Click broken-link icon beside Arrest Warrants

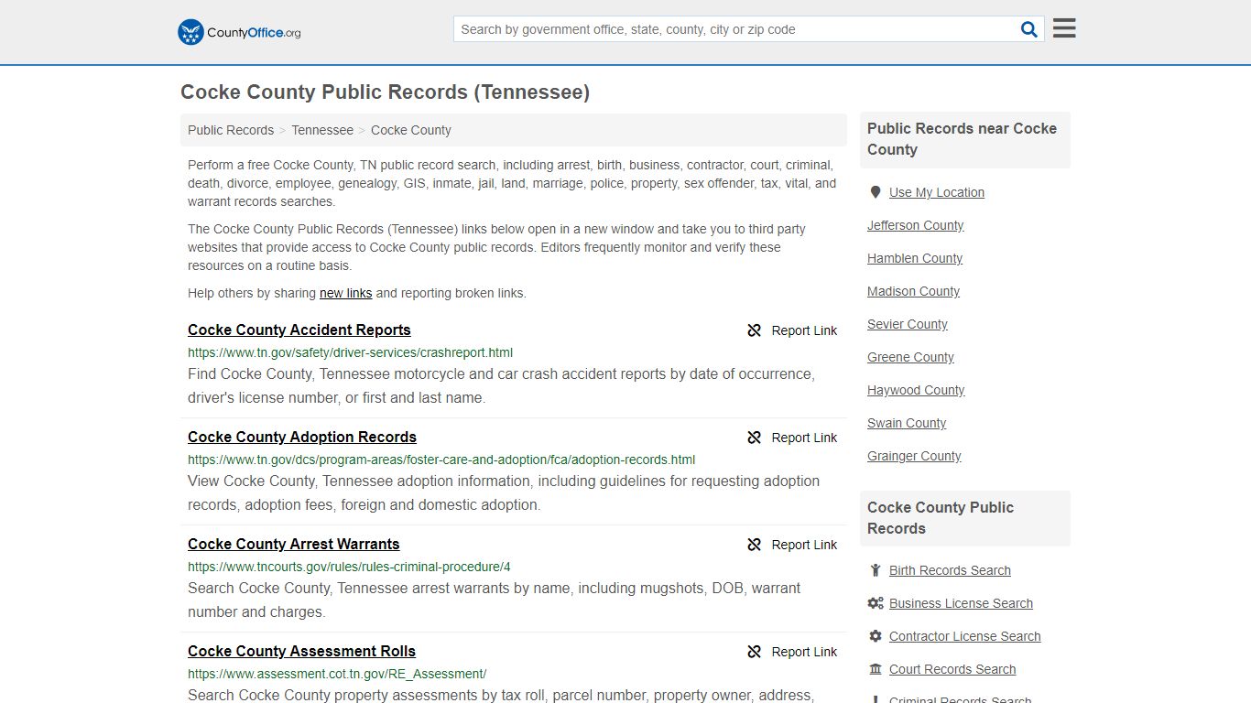tap(755, 545)
